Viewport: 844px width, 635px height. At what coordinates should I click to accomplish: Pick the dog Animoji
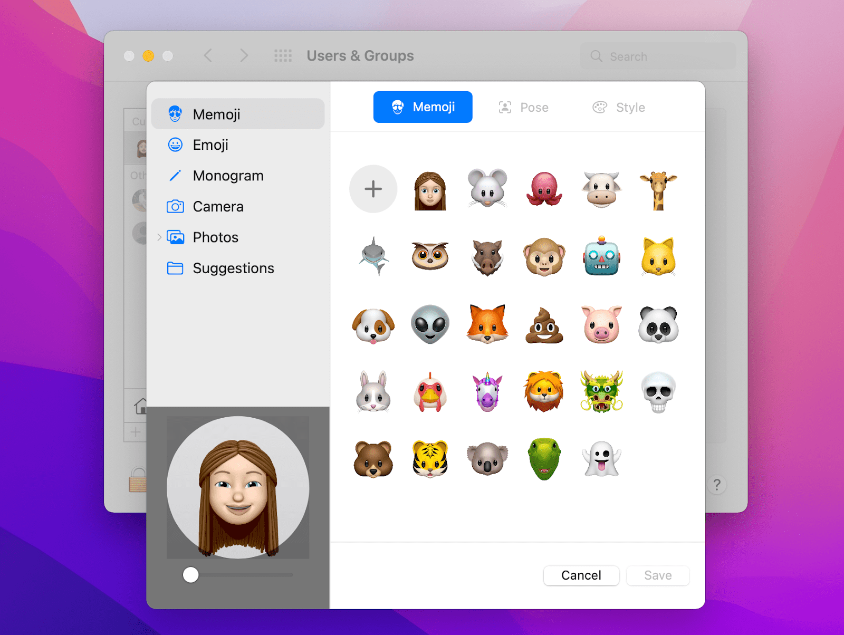coord(373,325)
